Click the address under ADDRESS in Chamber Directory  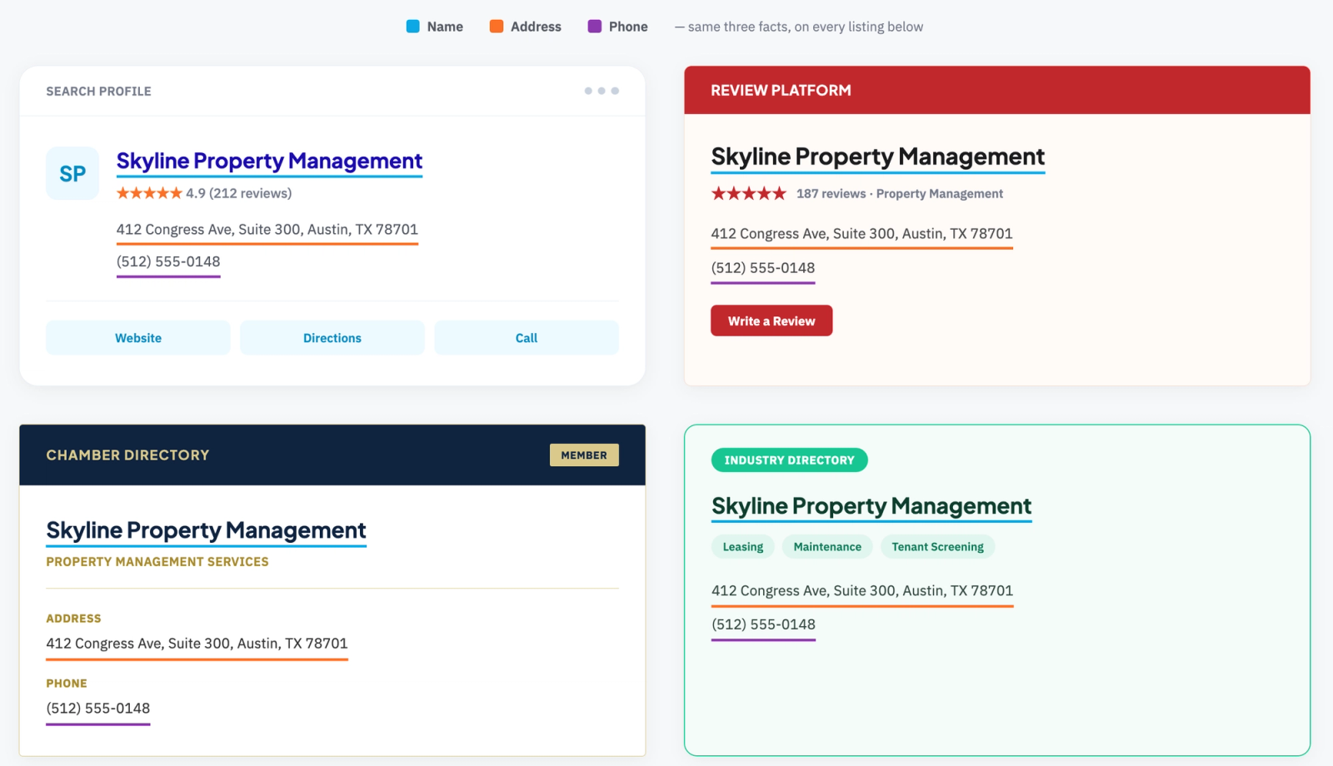[x=197, y=644]
